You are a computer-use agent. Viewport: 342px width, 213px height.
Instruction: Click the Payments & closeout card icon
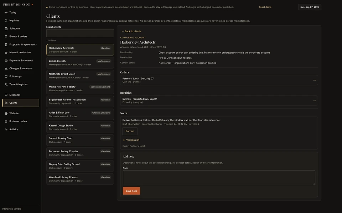click(6, 60)
